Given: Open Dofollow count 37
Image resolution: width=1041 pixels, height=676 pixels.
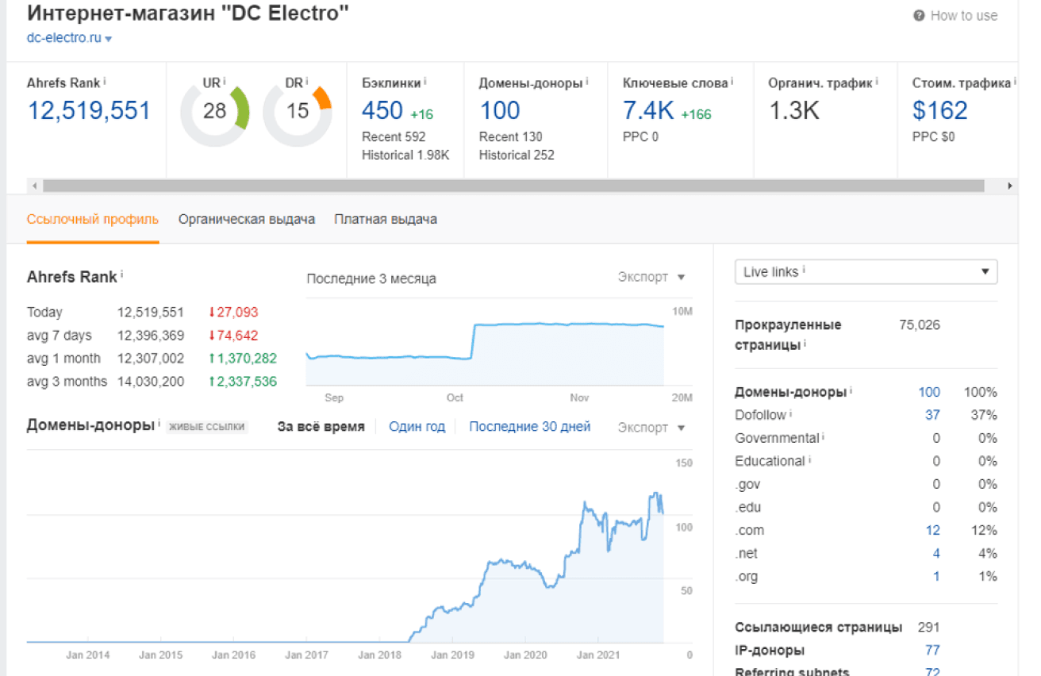Looking at the screenshot, I should click(x=932, y=415).
